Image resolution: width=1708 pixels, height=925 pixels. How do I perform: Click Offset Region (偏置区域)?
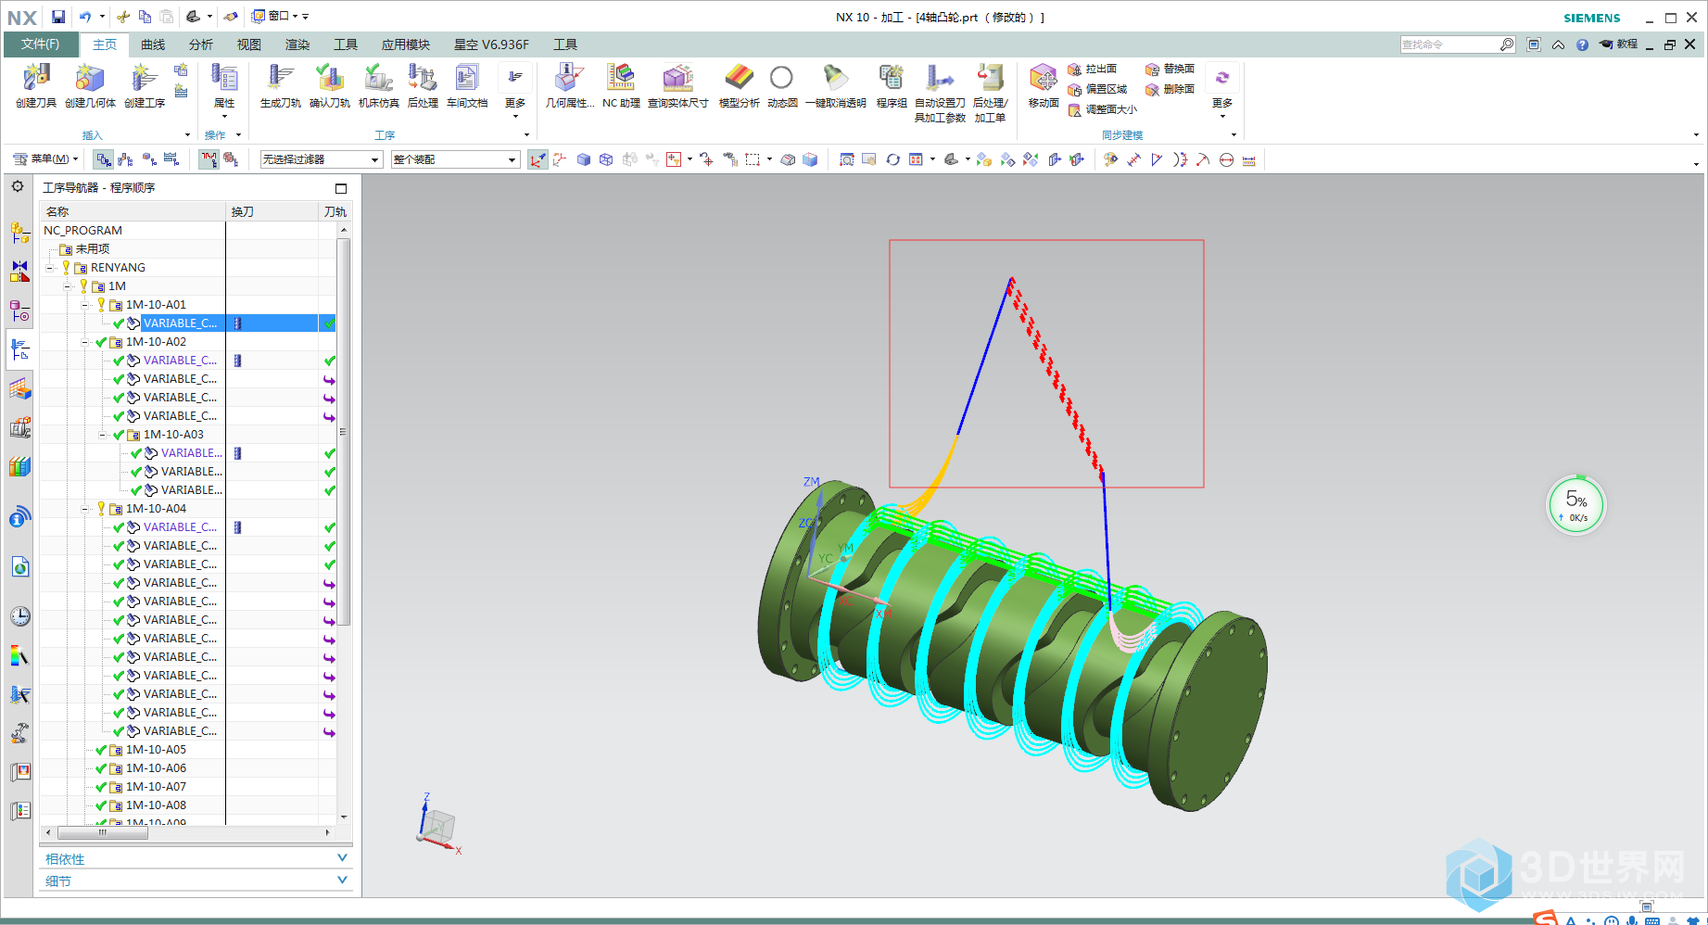[1097, 90]
